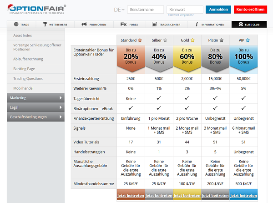Click the Platin 80% bonus badge
Screen dimensions: 273x203
pos(215,59)
